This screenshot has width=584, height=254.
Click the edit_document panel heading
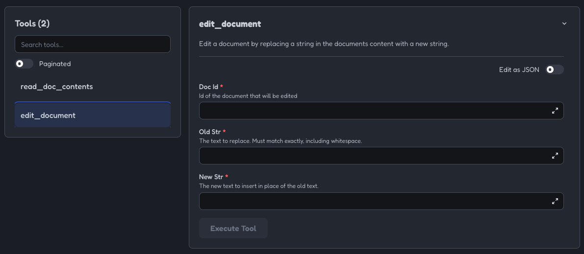pos(230,24)
